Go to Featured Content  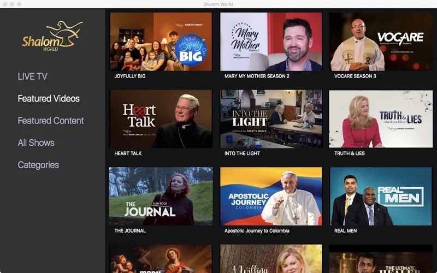[x=51, y=120]
